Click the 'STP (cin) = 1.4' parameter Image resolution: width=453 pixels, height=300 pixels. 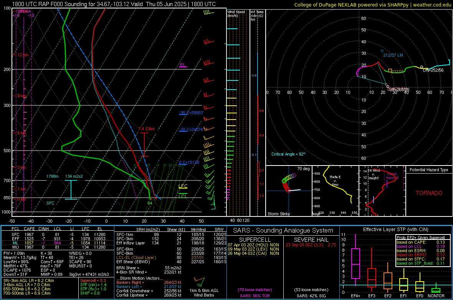[x=93, y=285]
